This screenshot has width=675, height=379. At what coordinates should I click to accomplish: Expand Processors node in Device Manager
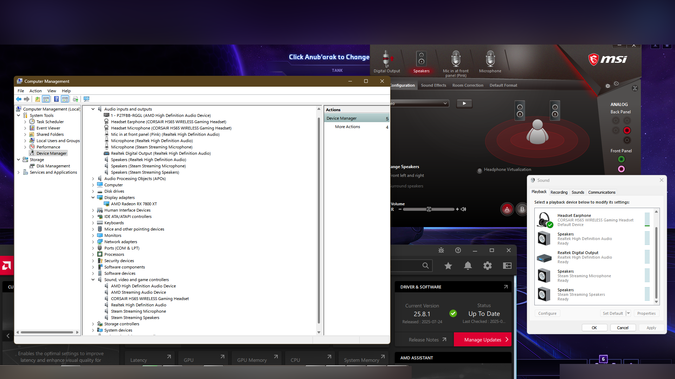(93, 254)
